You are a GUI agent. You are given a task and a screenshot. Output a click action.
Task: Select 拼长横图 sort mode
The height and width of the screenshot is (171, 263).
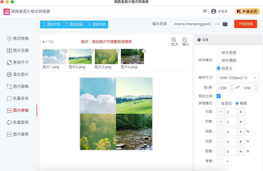pyautogui.click(x=218, y=60)
